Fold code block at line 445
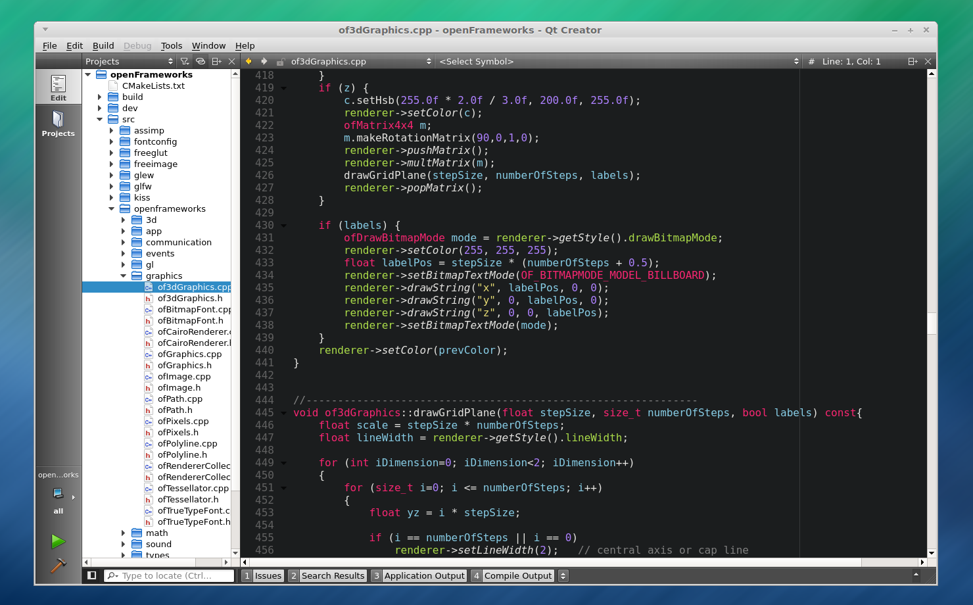 [284, 413]
